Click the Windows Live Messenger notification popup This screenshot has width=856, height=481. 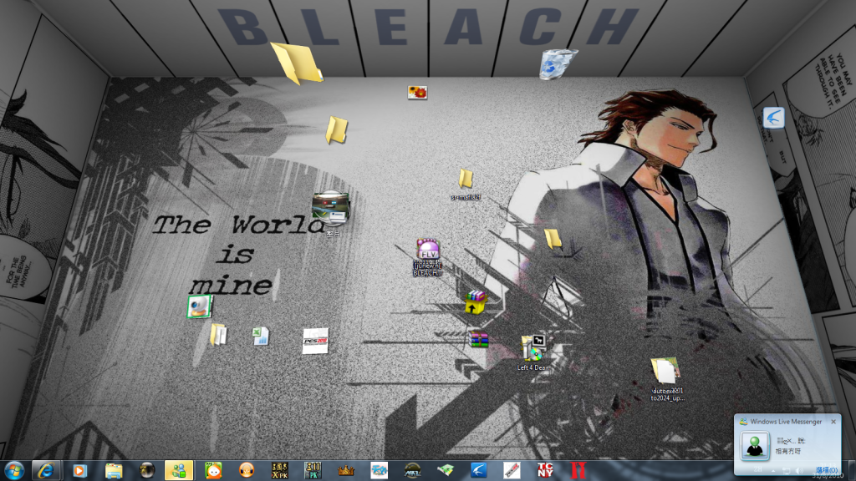click(787, 442)
